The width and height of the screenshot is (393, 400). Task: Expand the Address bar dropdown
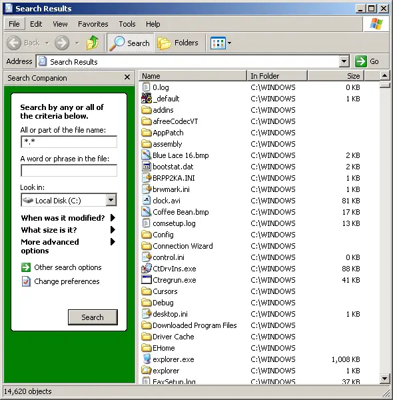[344, 61]
